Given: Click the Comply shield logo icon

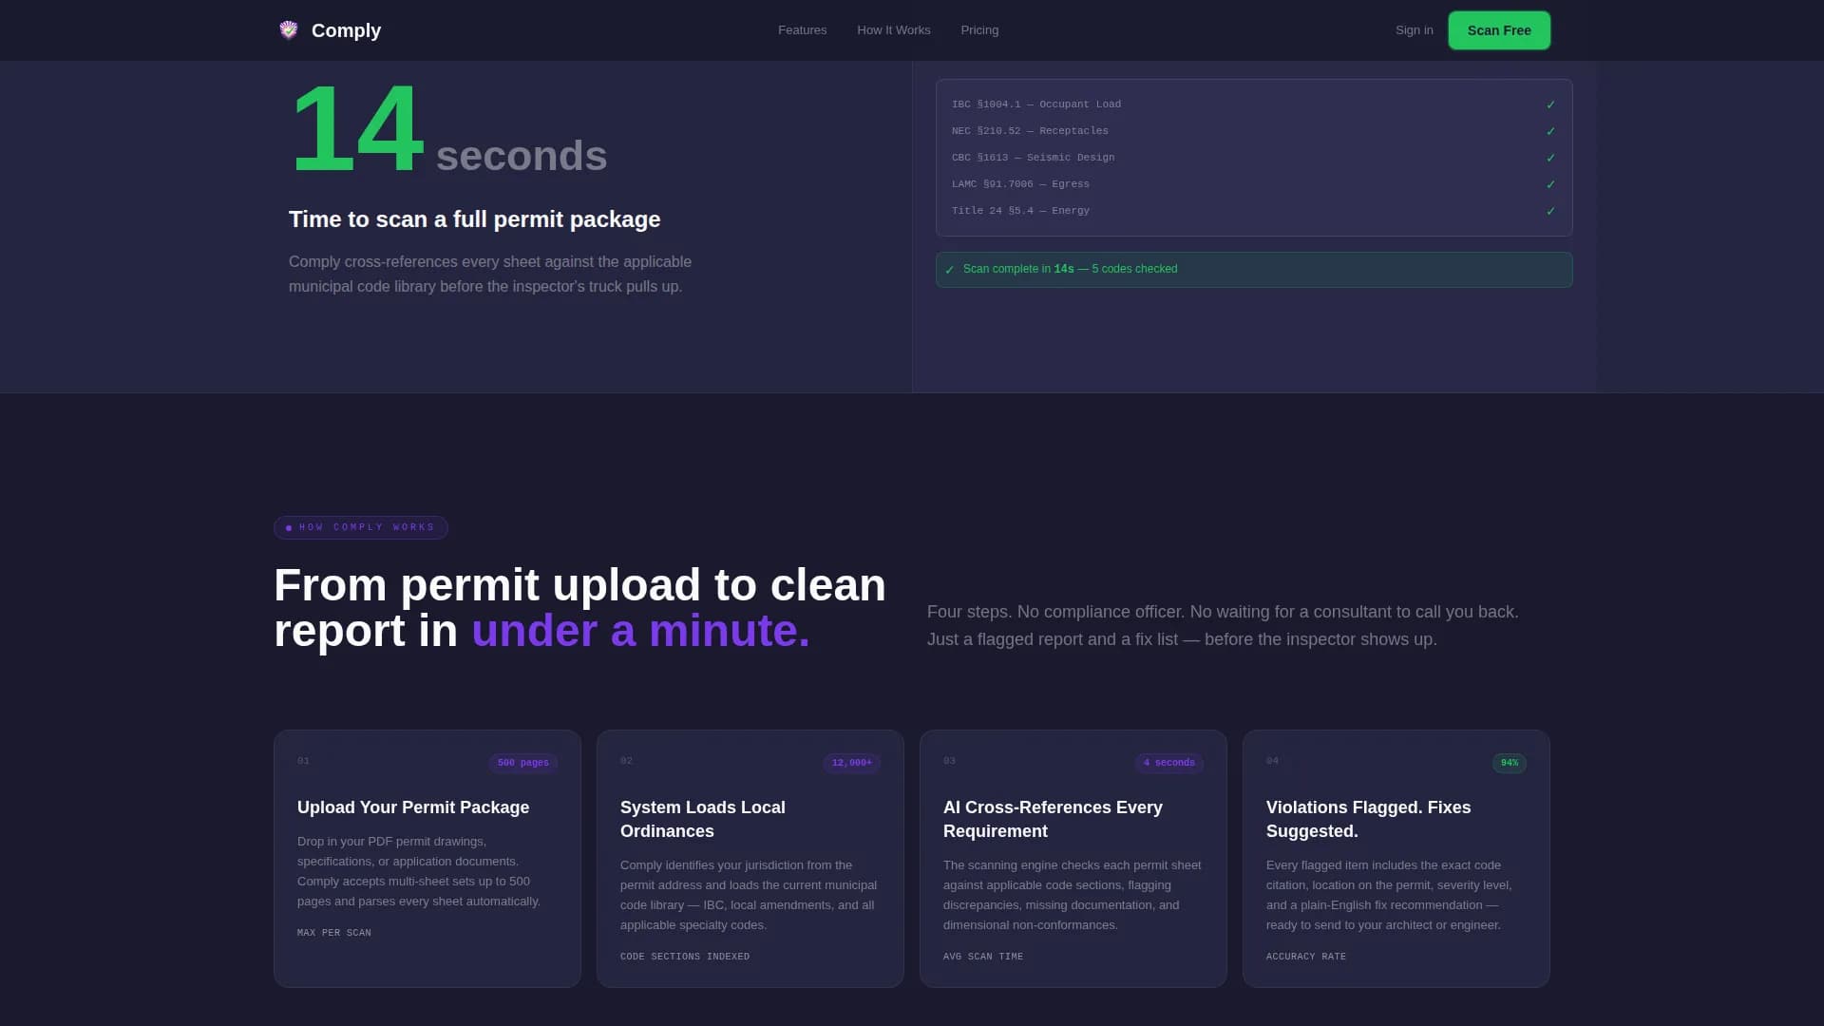Looking at the screenshot, I should (x=289, y=30).
